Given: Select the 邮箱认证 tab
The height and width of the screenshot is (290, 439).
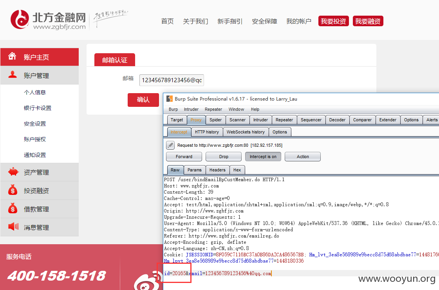Looking at the screenshot, I should [115, 60].
